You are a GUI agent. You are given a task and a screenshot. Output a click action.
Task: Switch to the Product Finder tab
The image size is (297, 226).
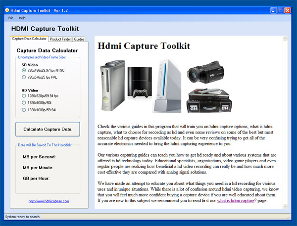point(60,39)
